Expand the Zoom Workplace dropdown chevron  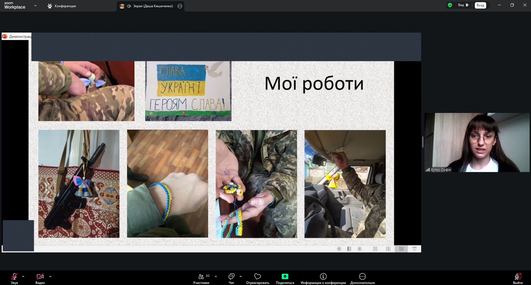pyautogui.click(x=35, y=6)
